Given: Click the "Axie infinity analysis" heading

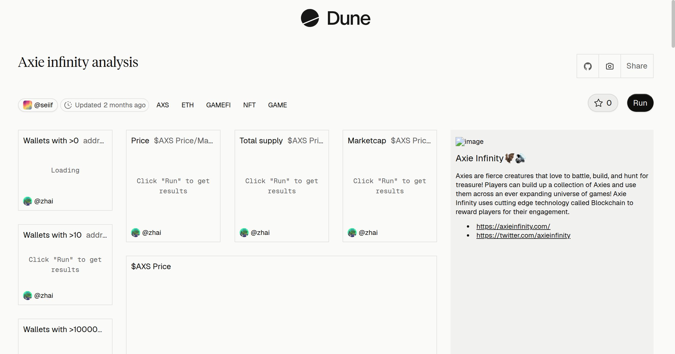Looking at the screenshot, I should click(78, 62).
